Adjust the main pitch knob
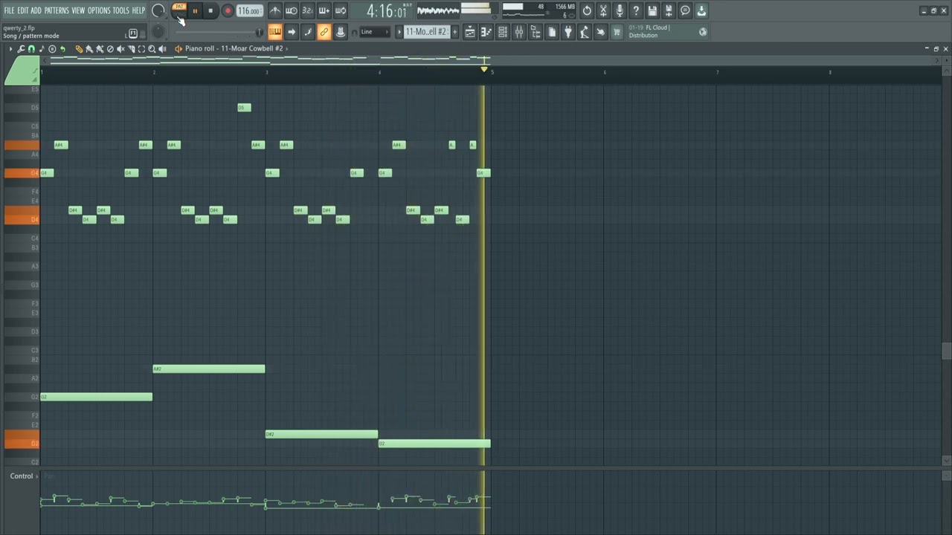 [158, 32]
